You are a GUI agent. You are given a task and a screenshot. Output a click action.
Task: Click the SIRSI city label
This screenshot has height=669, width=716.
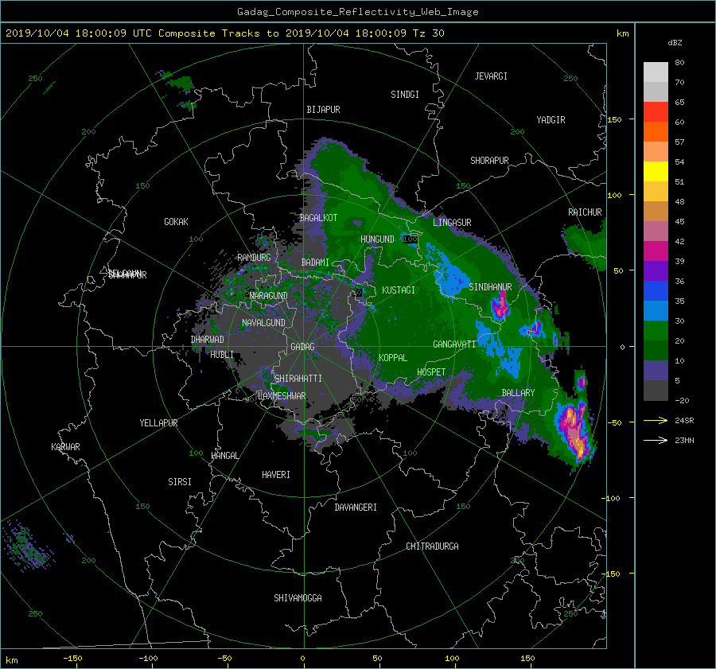coord(180,482)
